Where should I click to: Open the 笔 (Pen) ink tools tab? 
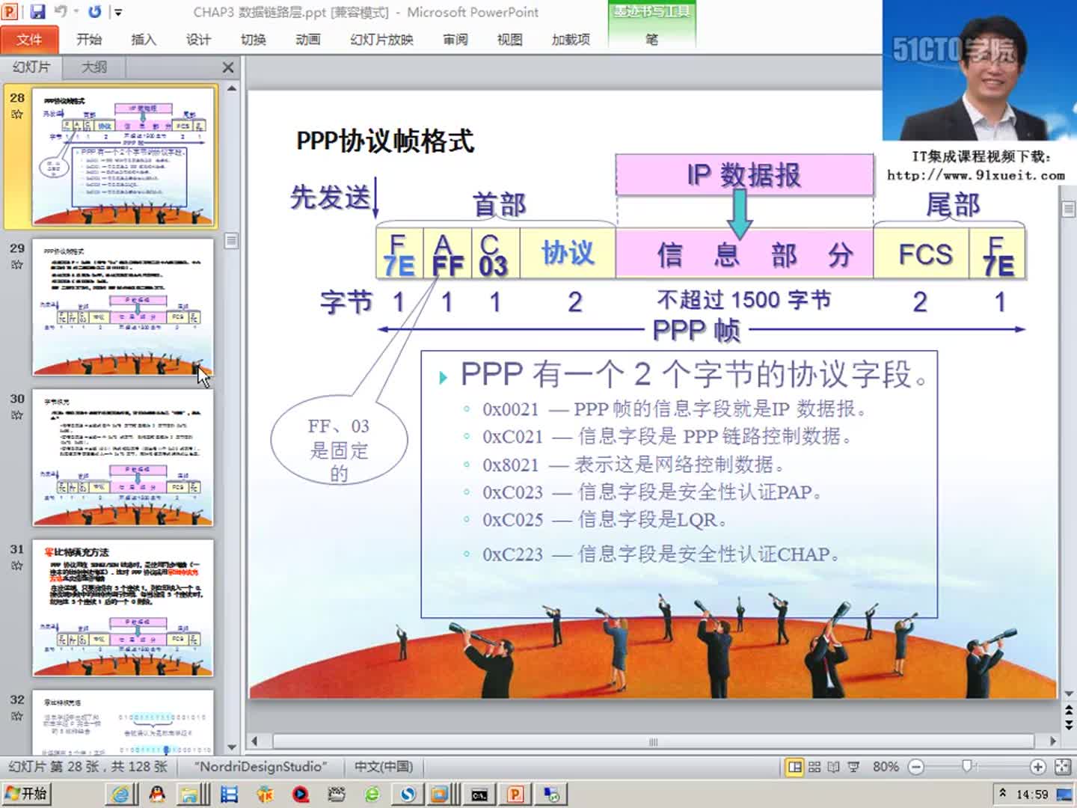click(x=652, y=40)
